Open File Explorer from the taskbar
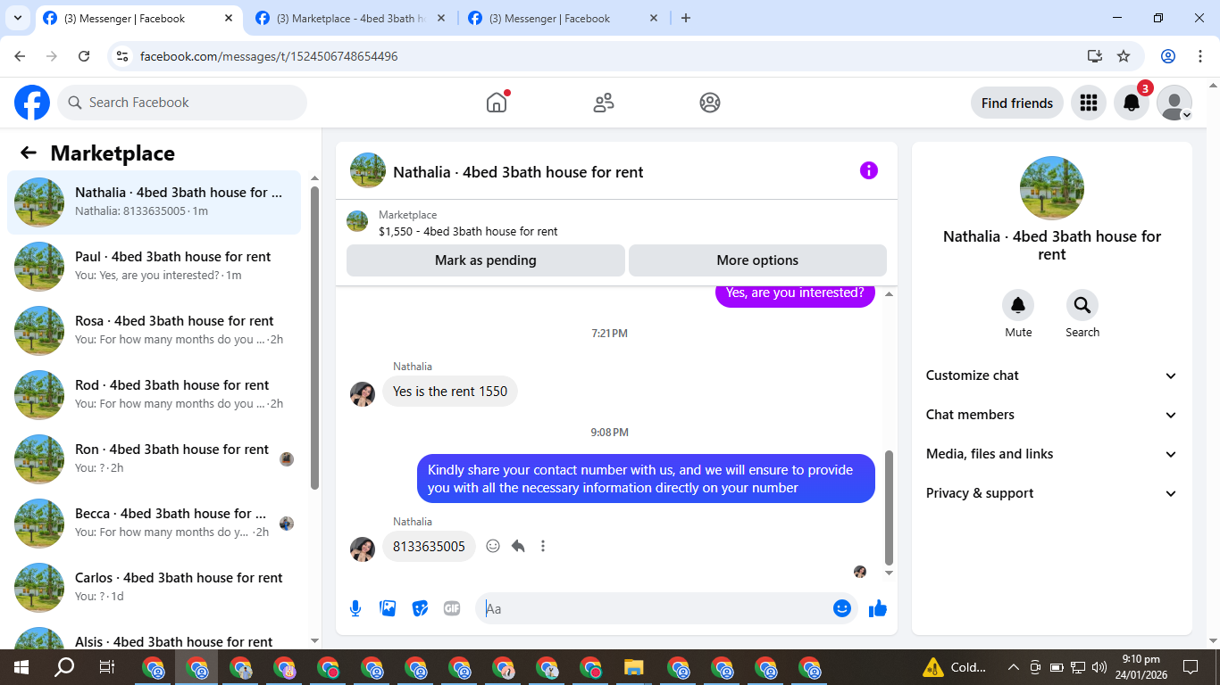The width and height of the screenshot is (1220, 685). tap(633, 667)
